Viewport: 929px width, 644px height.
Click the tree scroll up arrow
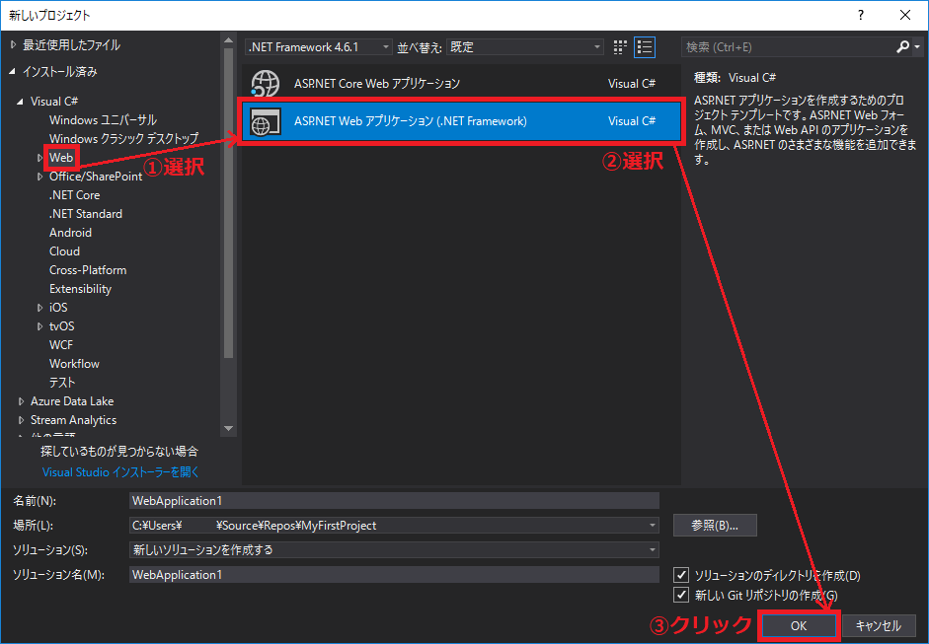point(228,40)
